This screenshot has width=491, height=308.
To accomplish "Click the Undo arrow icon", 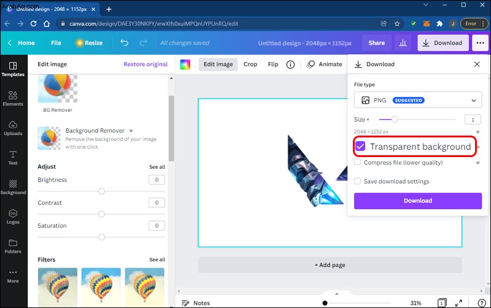I will coord(125,42).
